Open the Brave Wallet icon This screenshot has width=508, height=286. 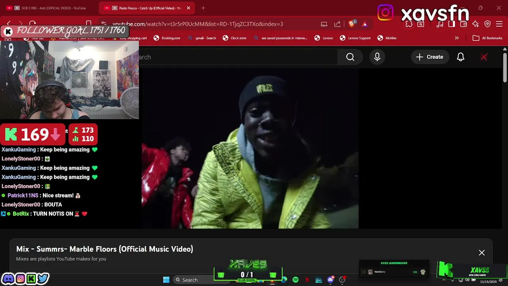[x=464, y=24]
